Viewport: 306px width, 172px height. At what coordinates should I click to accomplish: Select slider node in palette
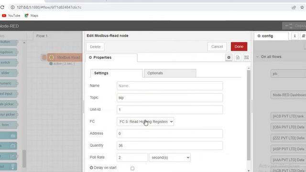click(8, 73)
